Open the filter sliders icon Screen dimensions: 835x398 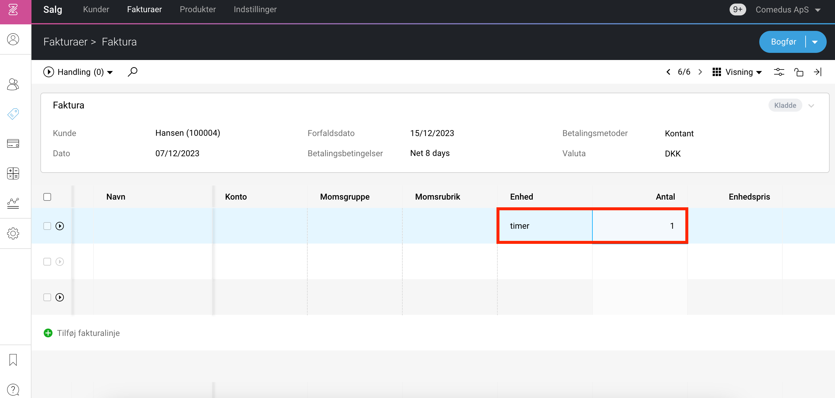[x=779, y=72]
